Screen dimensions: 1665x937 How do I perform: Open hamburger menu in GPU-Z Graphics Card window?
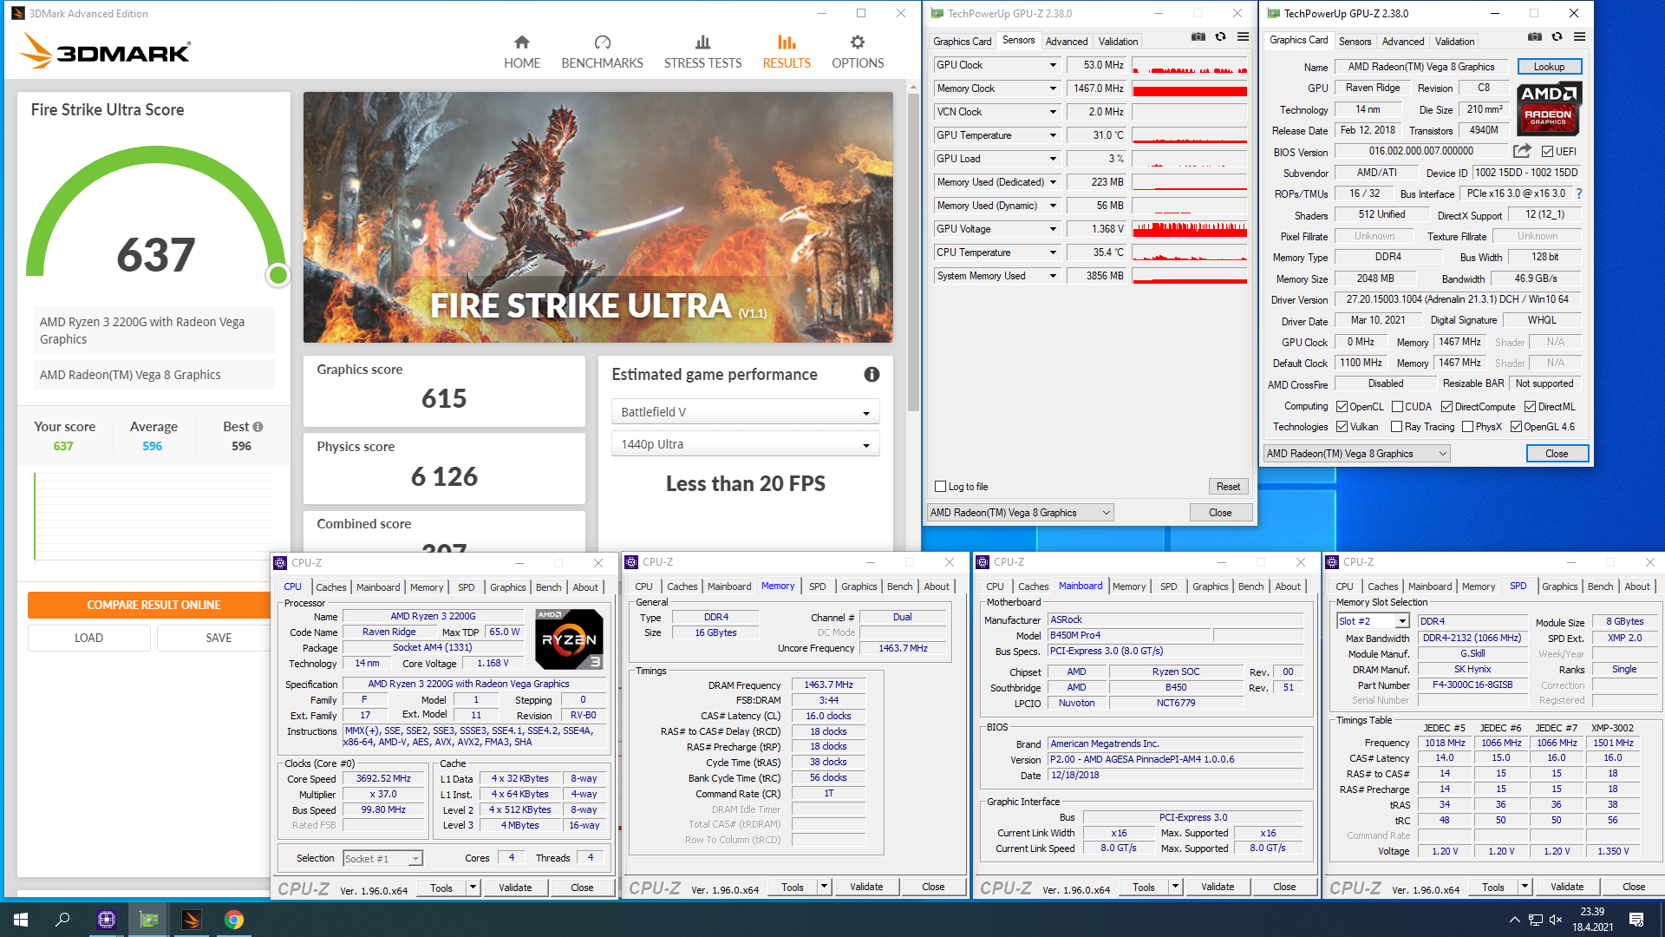(x=1579, y=37)
